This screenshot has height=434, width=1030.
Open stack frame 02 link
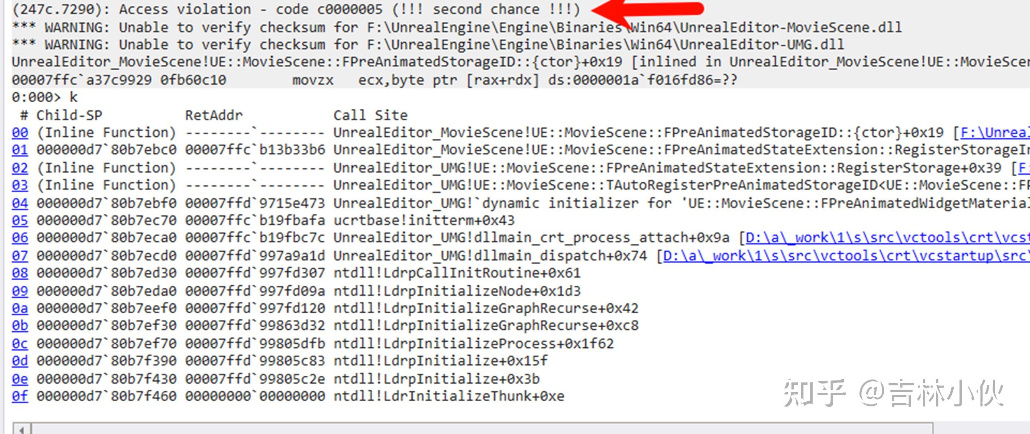20,168
